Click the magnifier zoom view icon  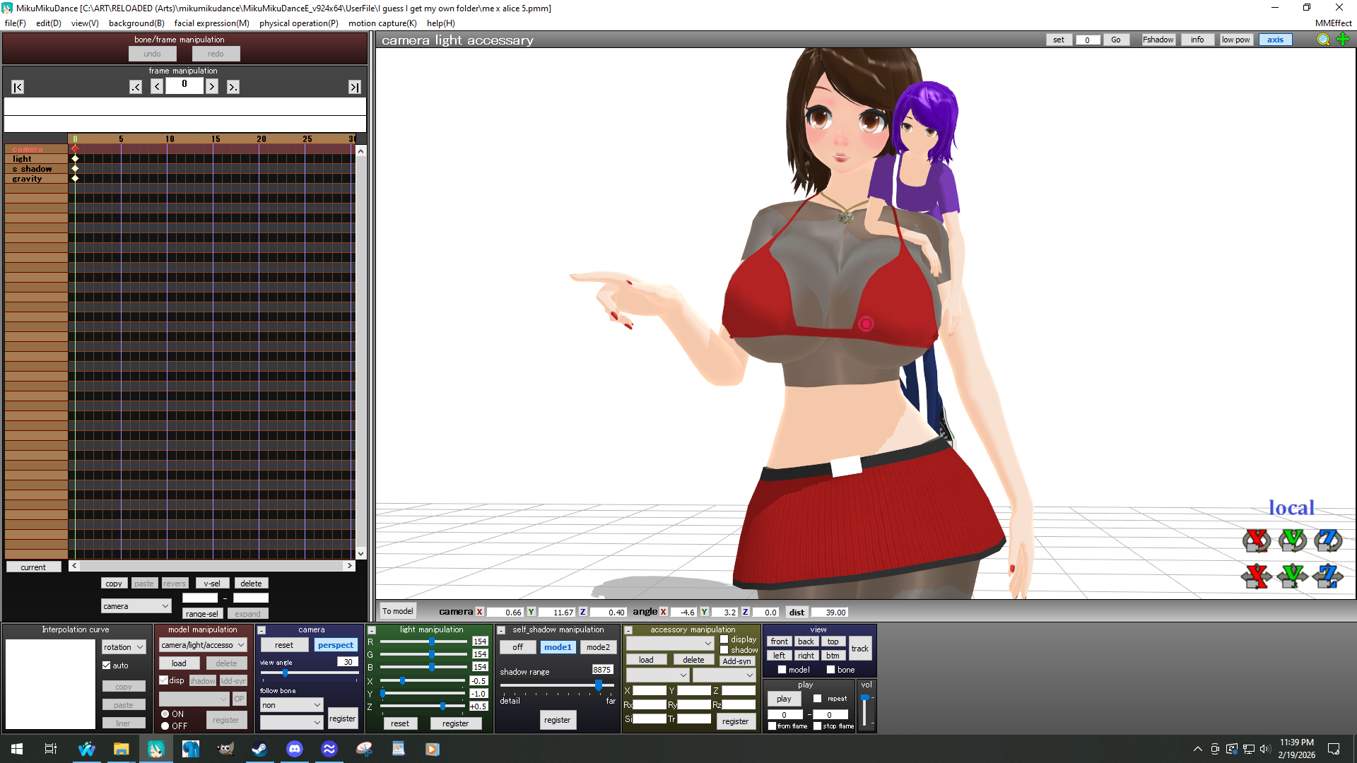(1323, 40)
